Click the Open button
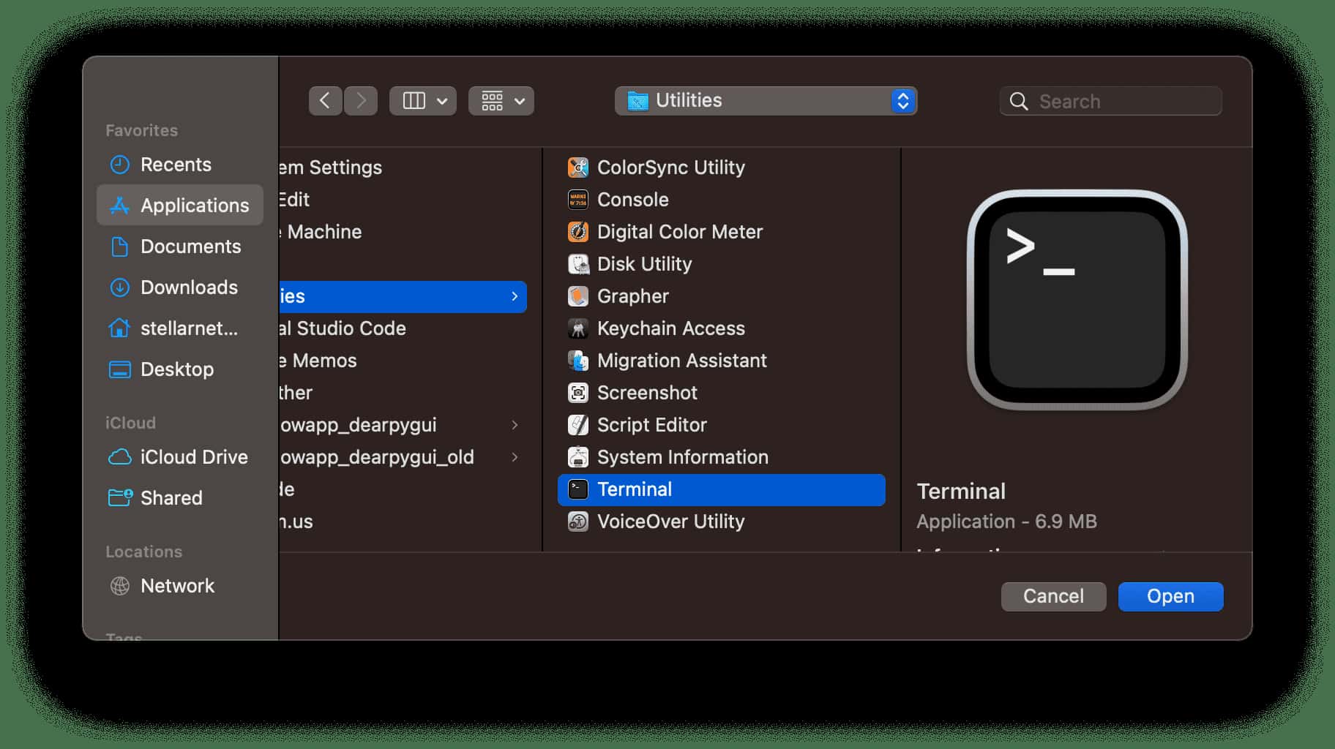This screenshot has height=749, width=1335. click(x=1170, y=597)
